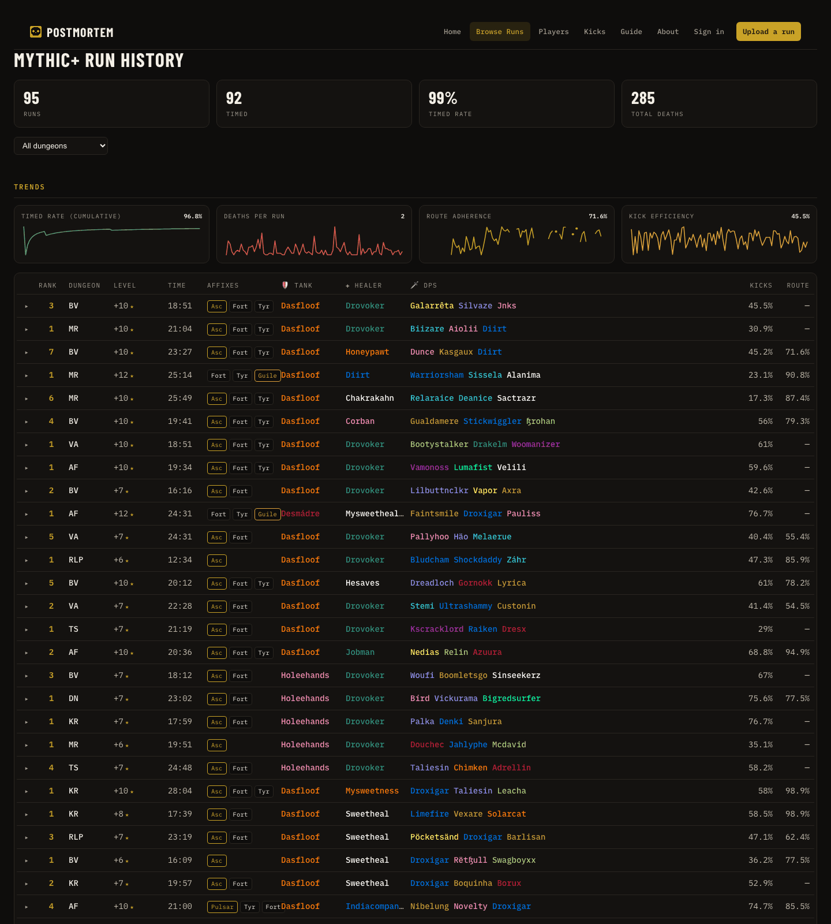Click the Sign in link

709,32
